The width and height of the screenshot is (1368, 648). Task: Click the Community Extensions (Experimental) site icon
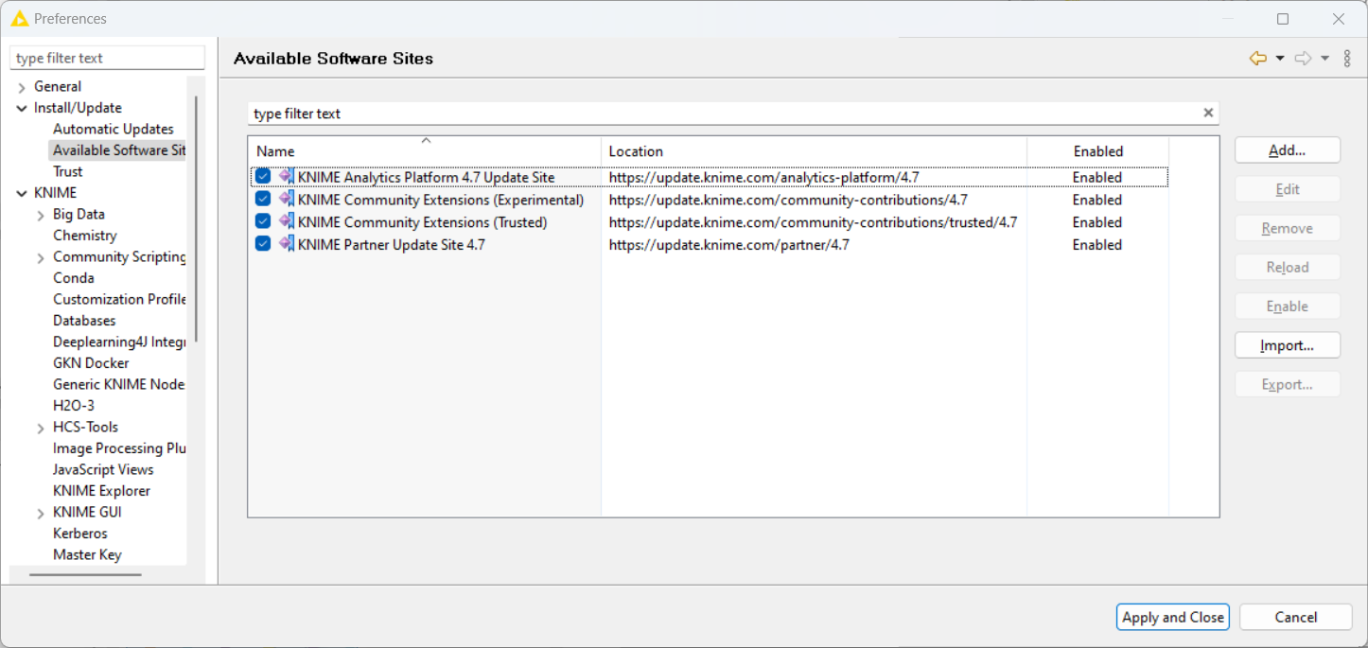[x=286, y=200]
